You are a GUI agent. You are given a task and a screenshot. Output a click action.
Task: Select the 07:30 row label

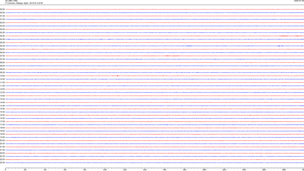[x=2, y=59]
